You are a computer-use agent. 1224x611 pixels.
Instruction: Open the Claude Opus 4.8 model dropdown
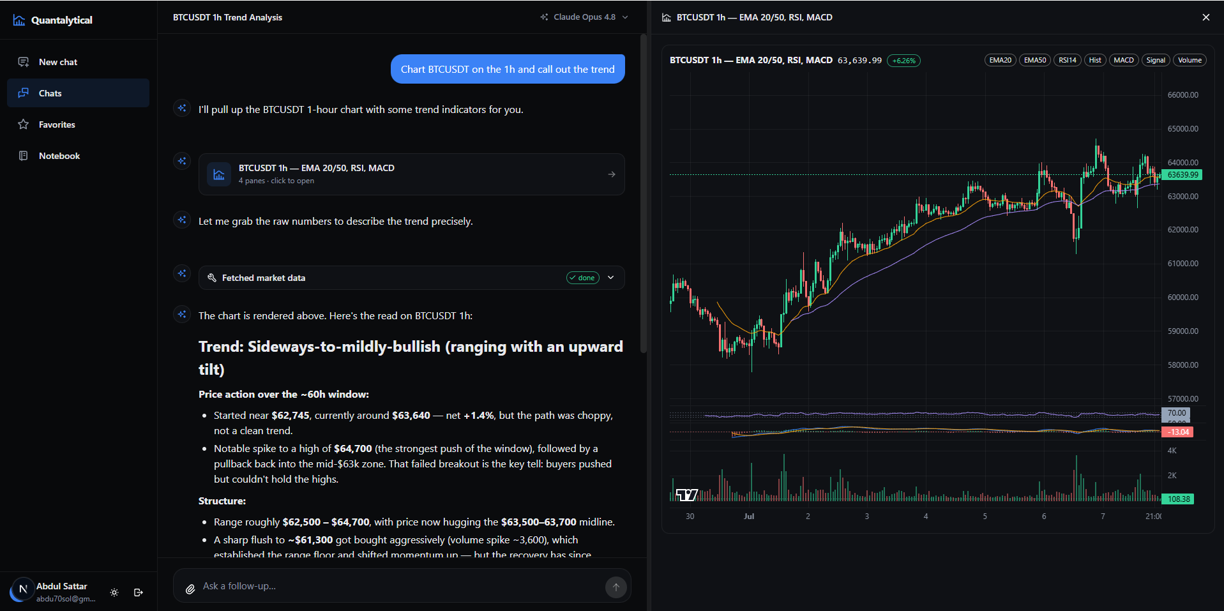tap(584, 17)
